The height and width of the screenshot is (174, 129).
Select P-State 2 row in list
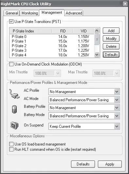coord(52,46)
